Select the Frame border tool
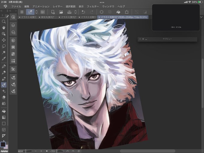Screen dimensions: 204x153 coord(4,130)
